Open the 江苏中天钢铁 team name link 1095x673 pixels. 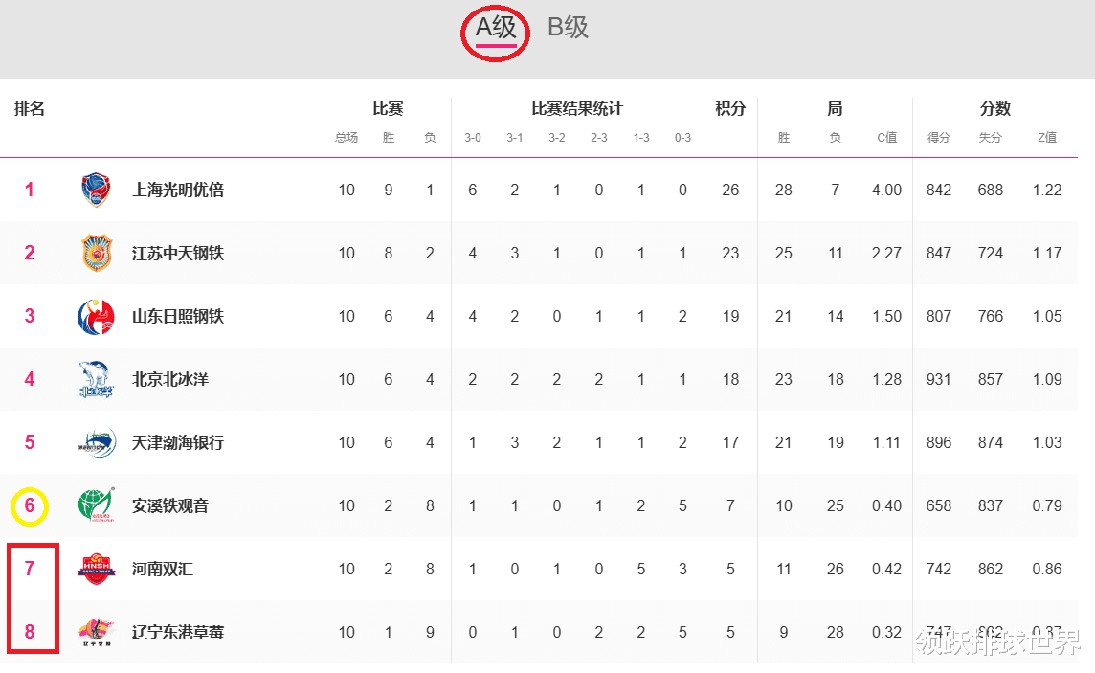[178, 253]
